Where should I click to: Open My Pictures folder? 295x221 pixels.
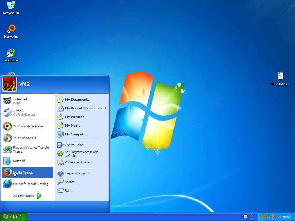click(x=82, y=117)
